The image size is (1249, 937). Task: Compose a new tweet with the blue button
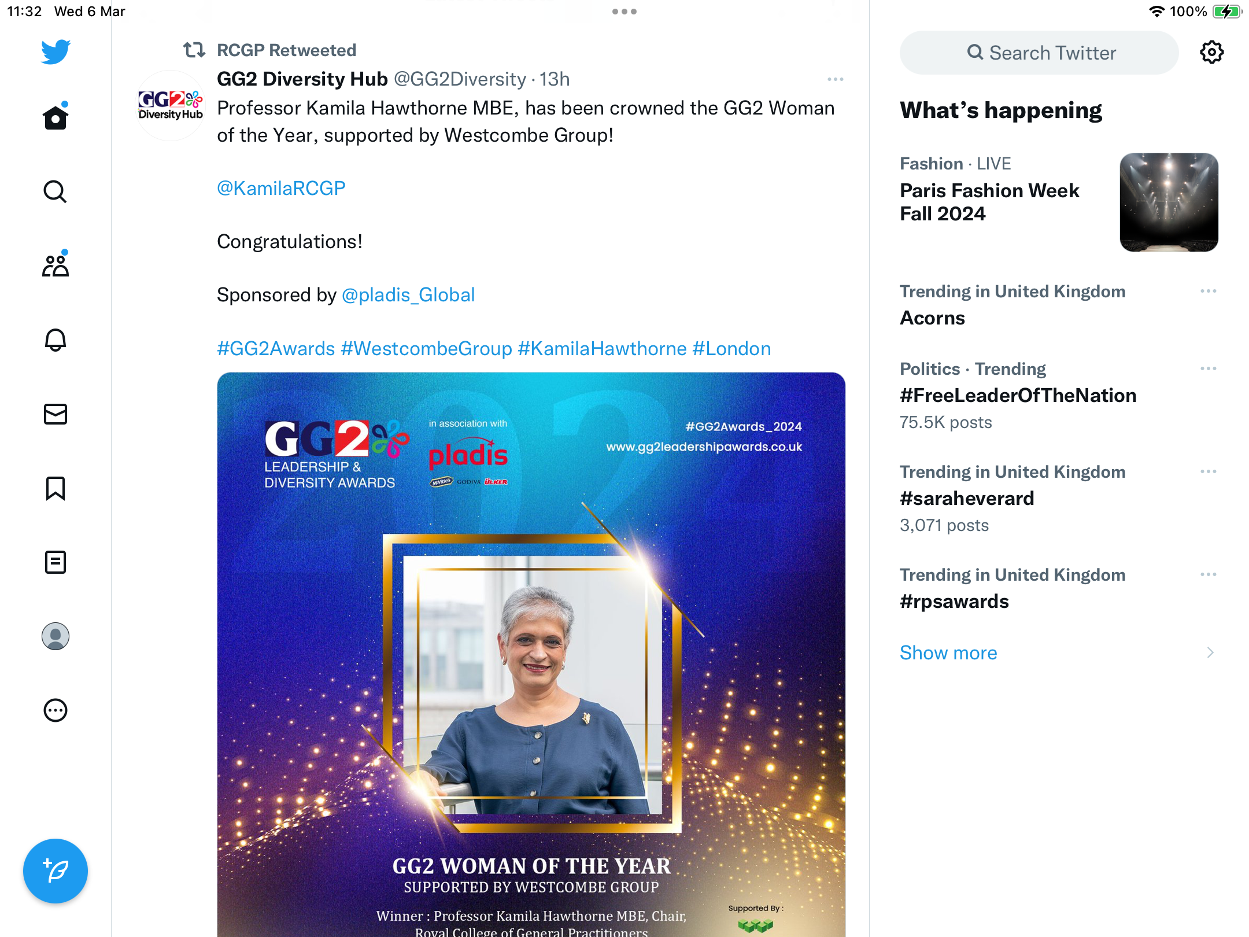[56, 871]
